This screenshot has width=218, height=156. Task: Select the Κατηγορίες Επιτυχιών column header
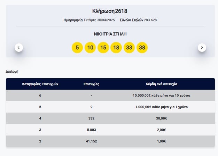[x=40, y=84]
